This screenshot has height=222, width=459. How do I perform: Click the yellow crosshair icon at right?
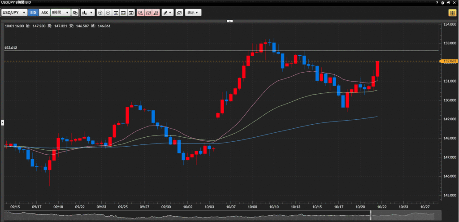pos(452,13)
